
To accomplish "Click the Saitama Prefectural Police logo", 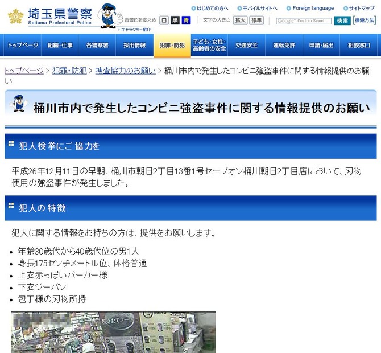I will point(49,15).
